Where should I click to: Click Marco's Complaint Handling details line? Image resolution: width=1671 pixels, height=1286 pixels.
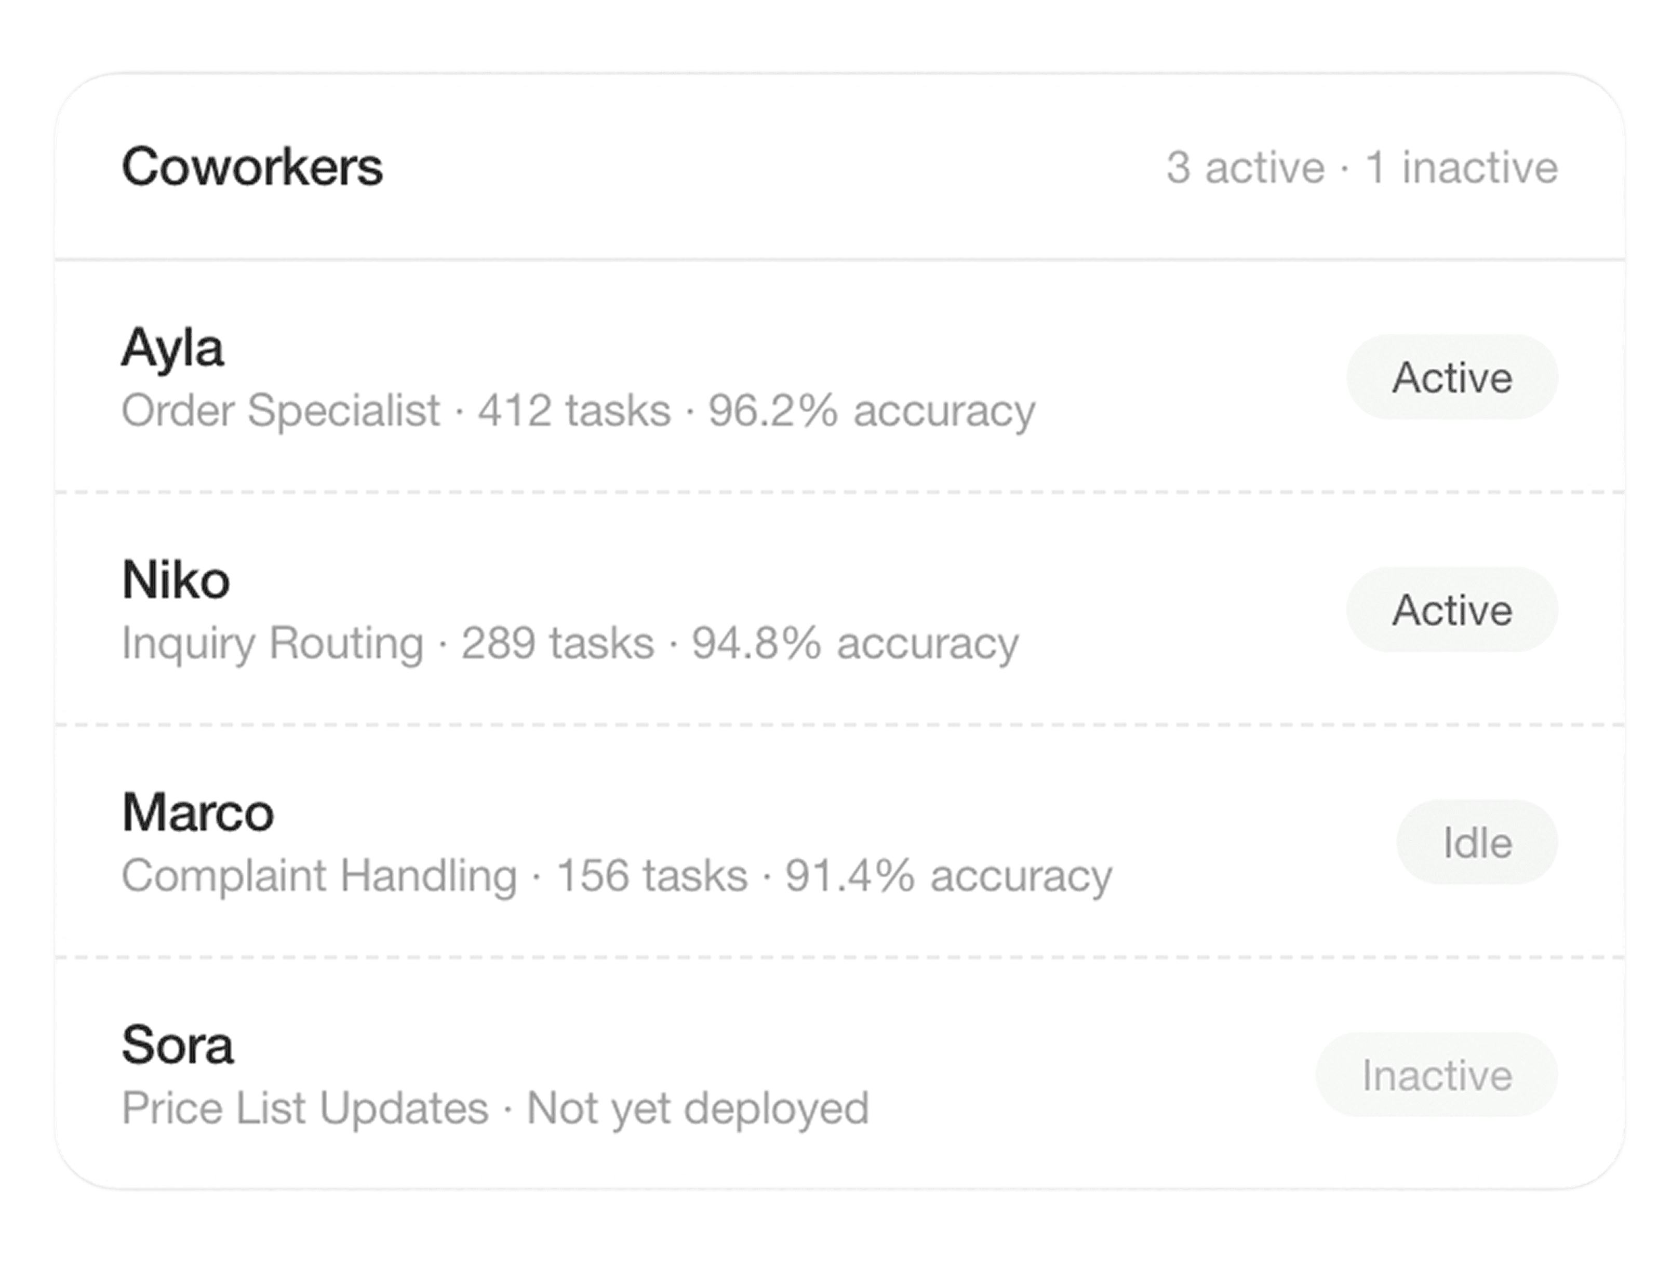point(617,876)
